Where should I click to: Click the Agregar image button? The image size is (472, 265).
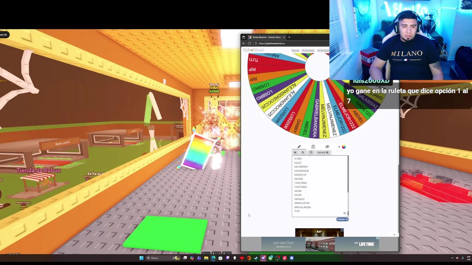[323, 152]
